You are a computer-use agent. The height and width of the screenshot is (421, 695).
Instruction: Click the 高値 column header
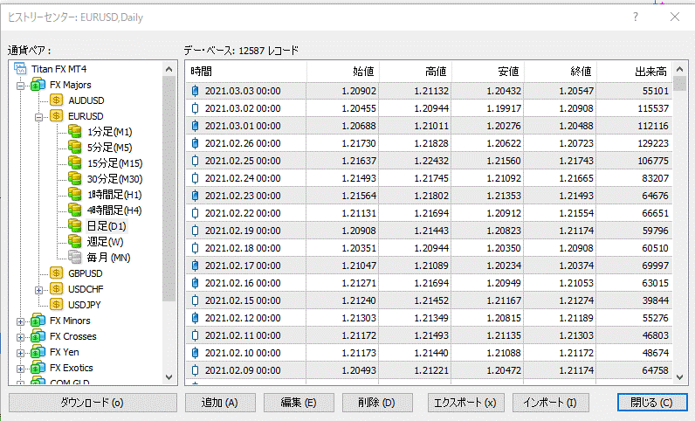click(x=416, y=72)
